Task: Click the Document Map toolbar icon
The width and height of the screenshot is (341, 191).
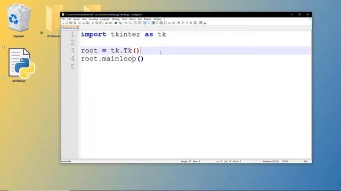Action: click(161, 23)
